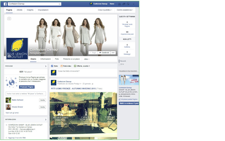The height and width of the screenshot is (141, 225).
Task: Expand the Informazioni section chevron
Action: pyautogui.click(x=46, y=120)
